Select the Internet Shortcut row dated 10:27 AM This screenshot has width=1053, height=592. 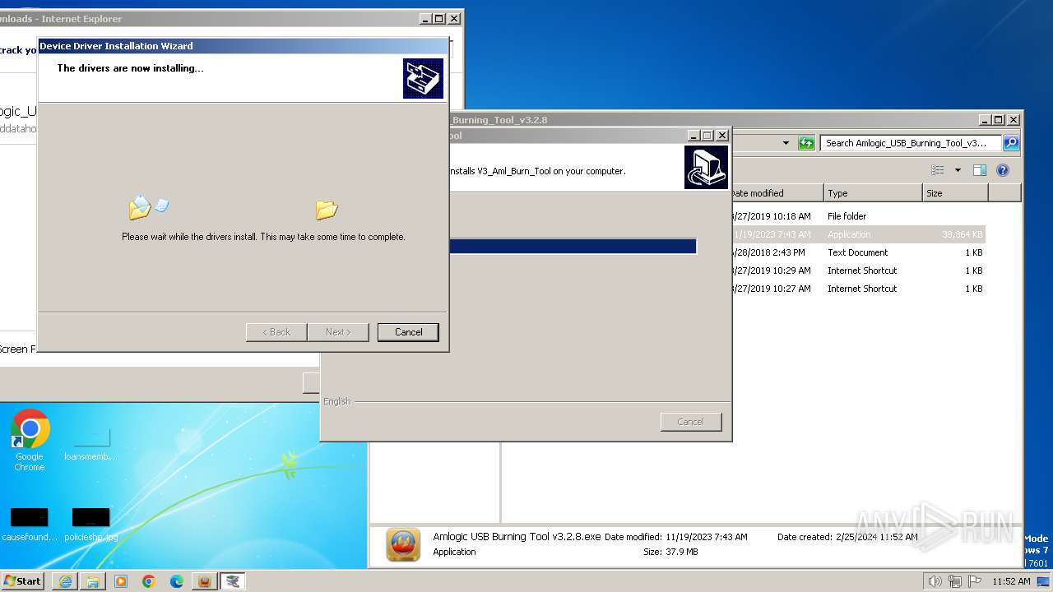pos(858,289)
